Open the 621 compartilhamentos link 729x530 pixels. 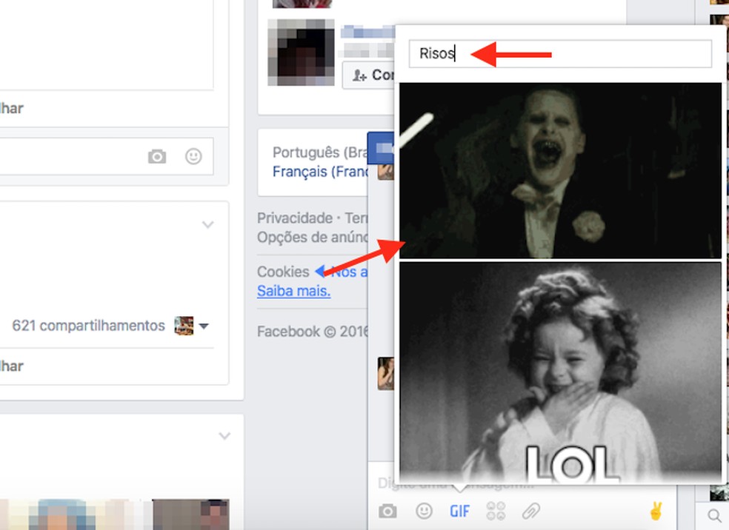88,326
